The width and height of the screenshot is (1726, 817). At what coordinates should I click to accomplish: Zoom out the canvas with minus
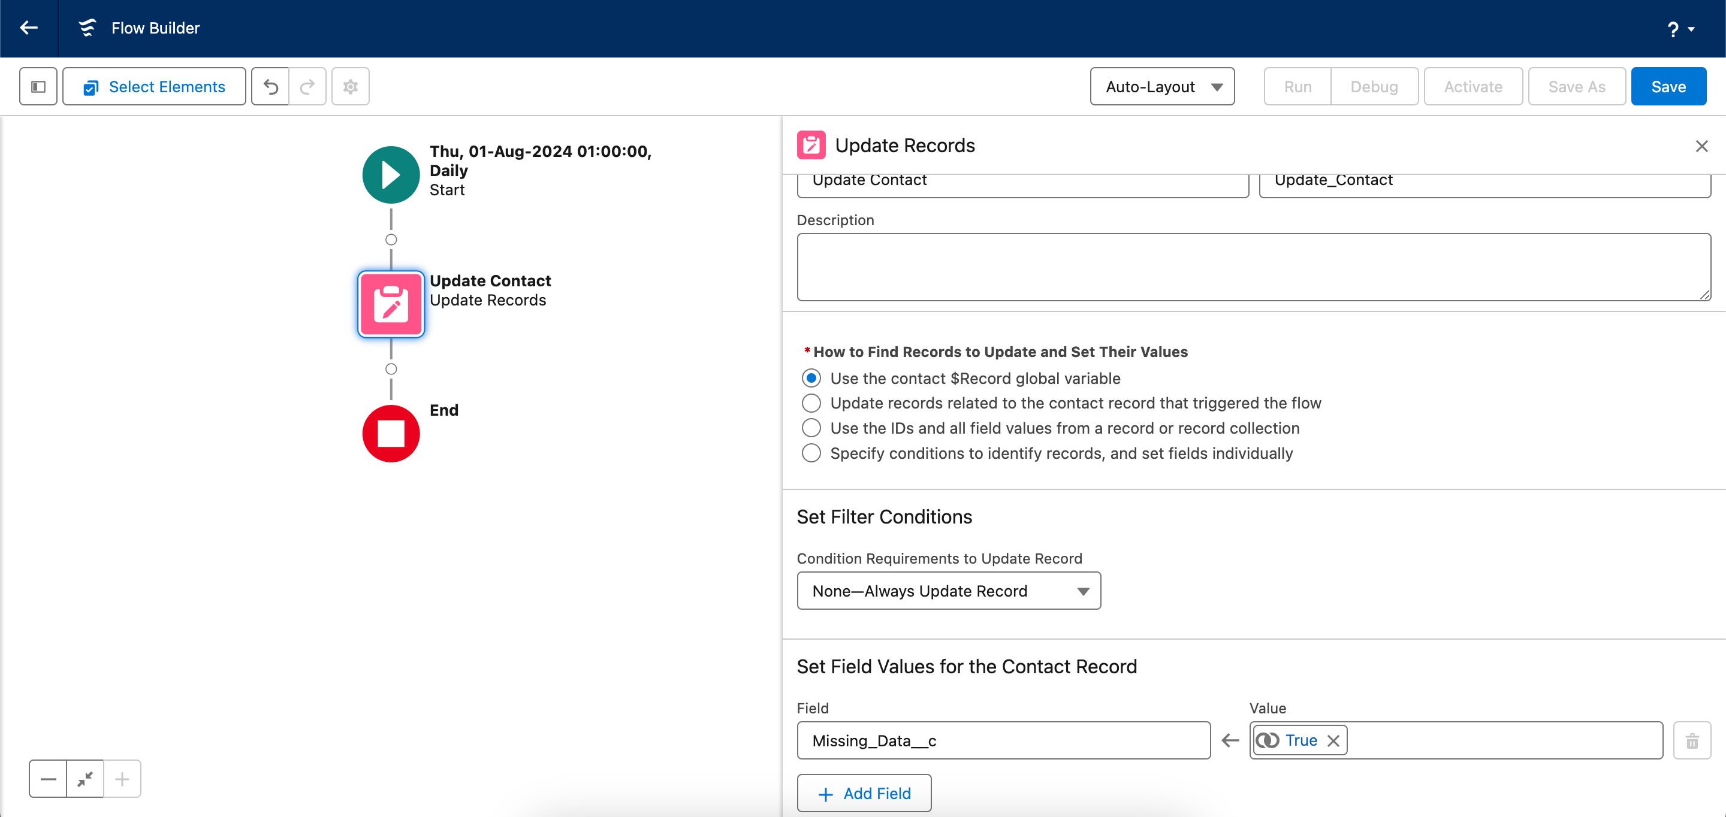click(48, 779)
